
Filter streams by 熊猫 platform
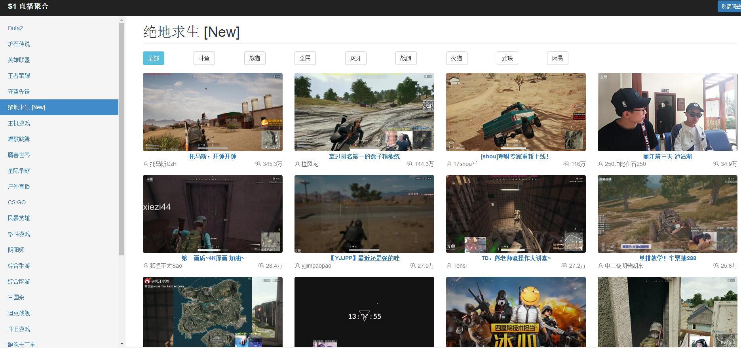[255, 58]
